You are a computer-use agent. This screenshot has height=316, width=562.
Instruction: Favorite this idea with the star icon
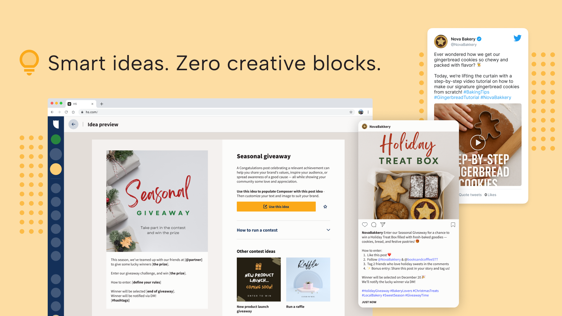325,207
